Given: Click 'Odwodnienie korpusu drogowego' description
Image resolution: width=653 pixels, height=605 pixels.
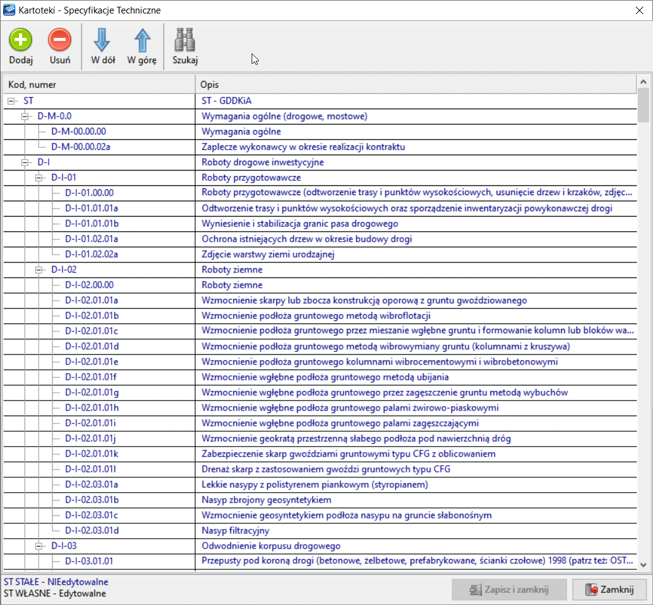Looking at the screenshot, I should tap(271, 546).
